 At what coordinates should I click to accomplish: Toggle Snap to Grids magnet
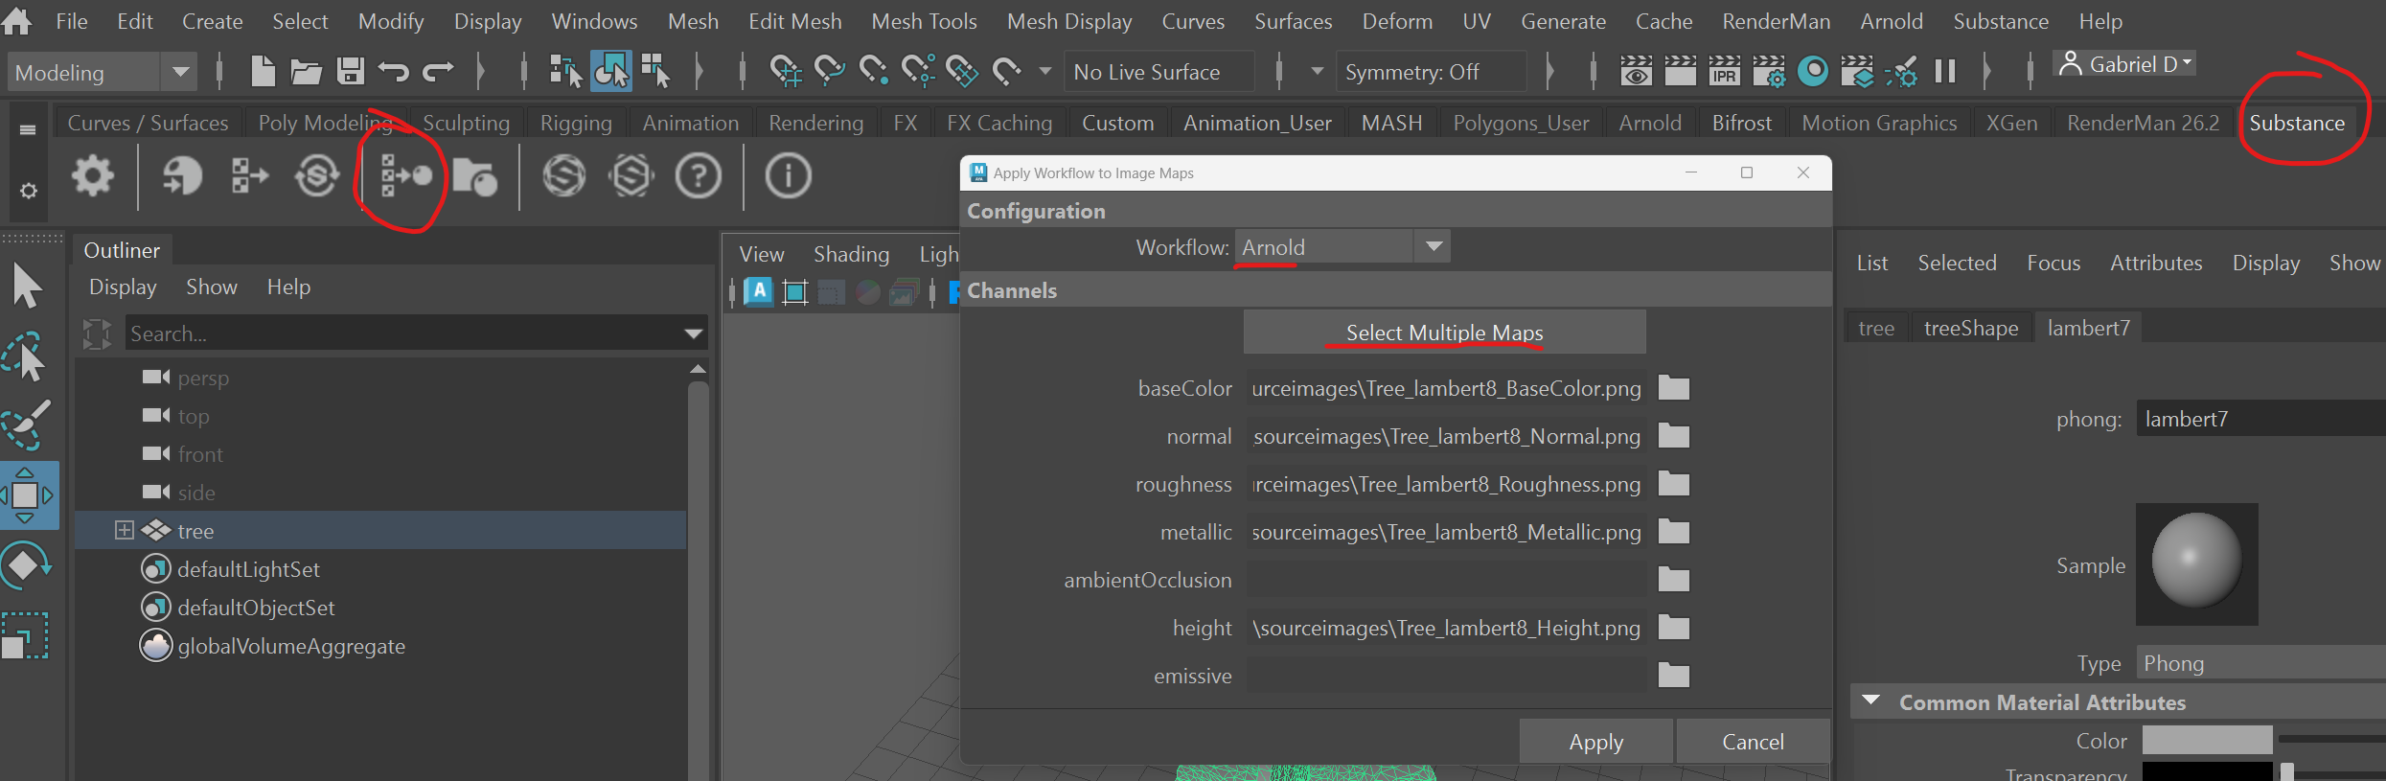point(785,71)
